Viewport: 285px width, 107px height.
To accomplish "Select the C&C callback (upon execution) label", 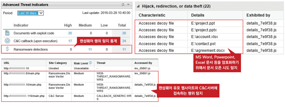I will [x=35, y=41].
